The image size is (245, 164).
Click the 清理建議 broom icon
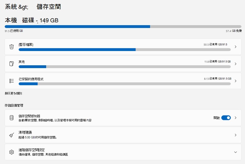pyautogui.click(x=12, y=135)
